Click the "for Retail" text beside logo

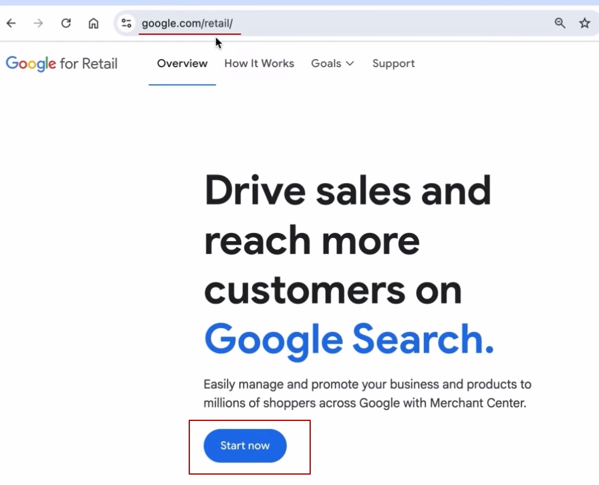coord(89,63)
